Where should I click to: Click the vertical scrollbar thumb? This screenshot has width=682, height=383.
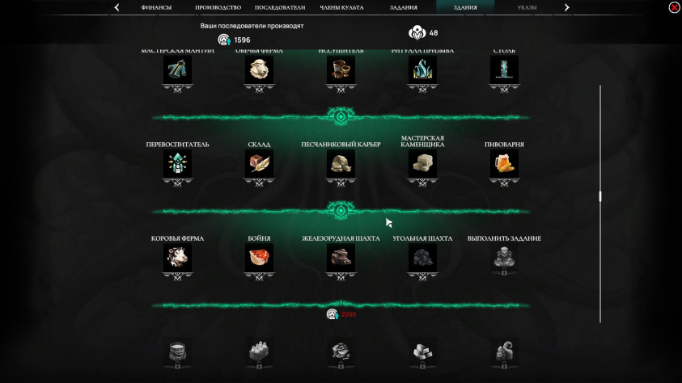600,196
